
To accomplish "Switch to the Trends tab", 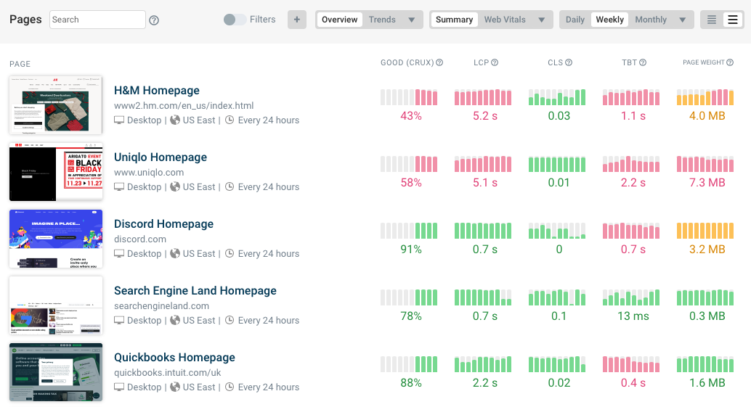I will pyautogui.click(x=382, y=20).
